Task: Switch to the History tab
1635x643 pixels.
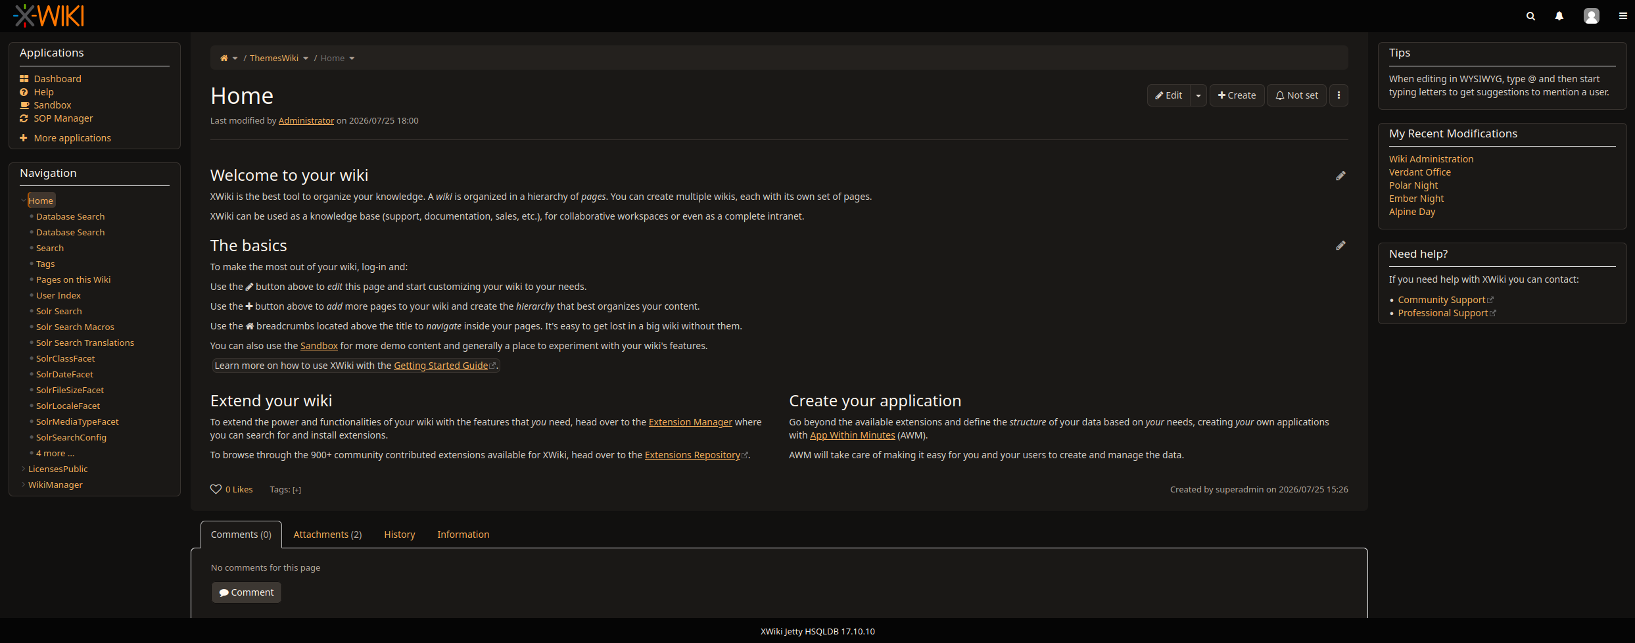Action: coord(400,535)
